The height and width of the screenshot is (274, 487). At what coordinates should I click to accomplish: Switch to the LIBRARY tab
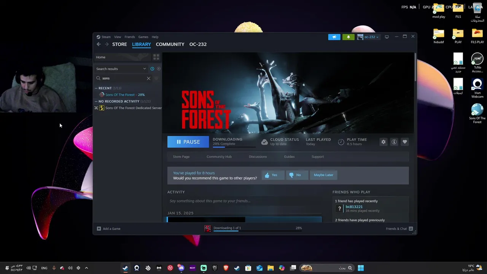[142, 44]
